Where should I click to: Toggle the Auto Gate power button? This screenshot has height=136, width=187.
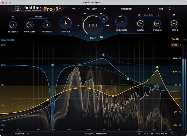139,15
